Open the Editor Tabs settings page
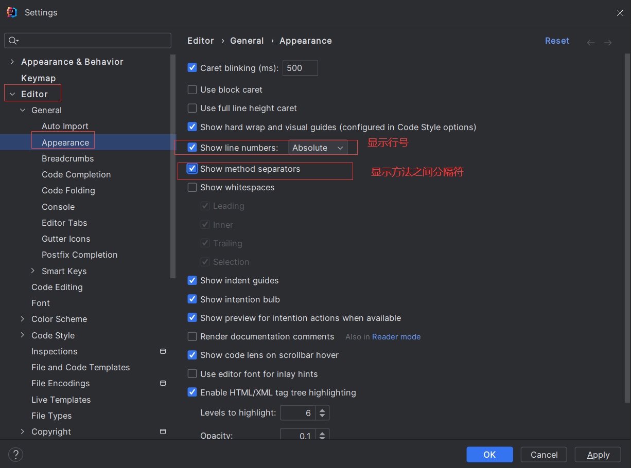Screen dimensions: 631x468 click(64, 223)
